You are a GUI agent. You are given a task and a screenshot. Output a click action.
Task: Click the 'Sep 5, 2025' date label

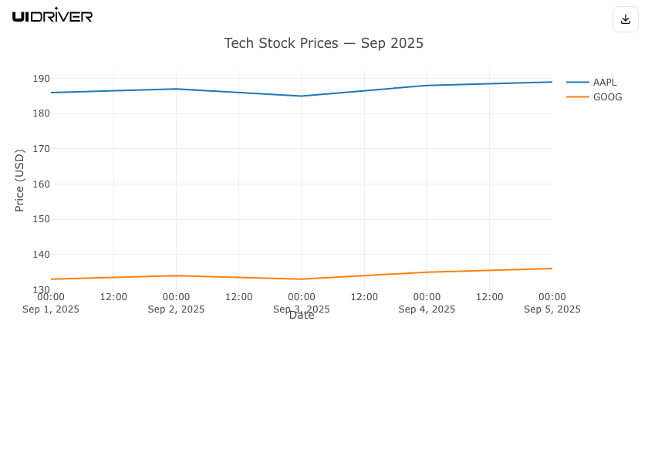[552, 309]
